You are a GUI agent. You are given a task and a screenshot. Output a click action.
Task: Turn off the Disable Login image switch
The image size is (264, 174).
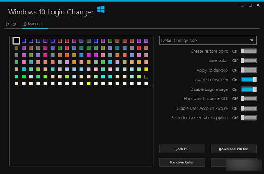249,89
